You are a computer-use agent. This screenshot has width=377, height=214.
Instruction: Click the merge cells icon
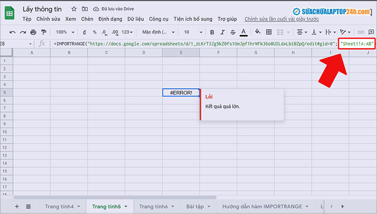tap(280, 32)
